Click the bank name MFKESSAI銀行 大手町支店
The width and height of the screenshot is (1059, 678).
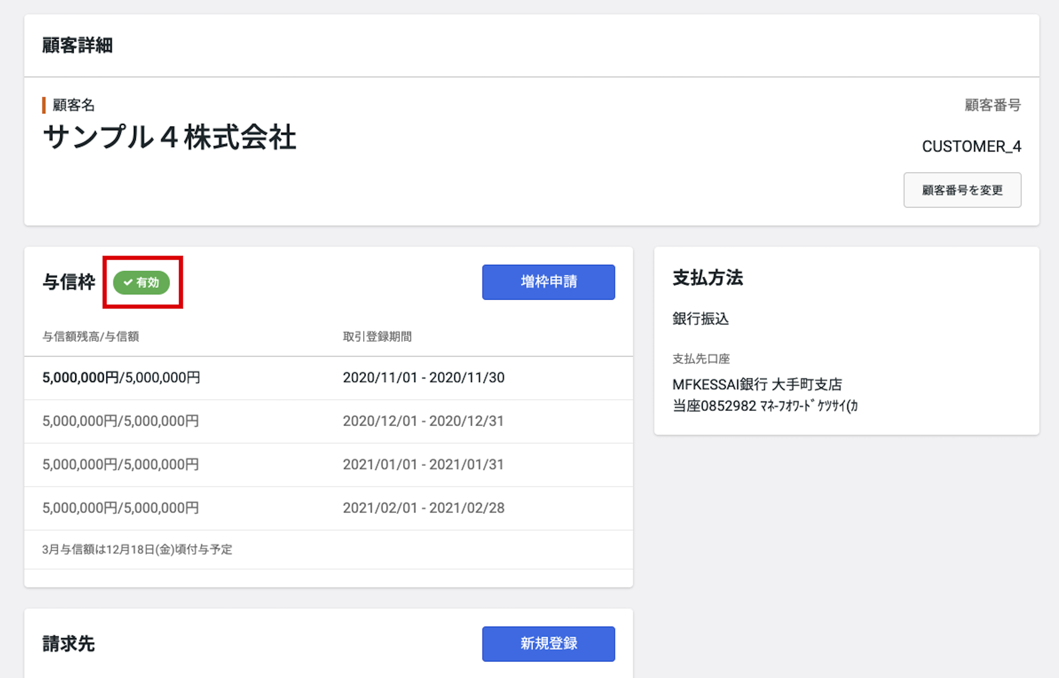(757, 385)
